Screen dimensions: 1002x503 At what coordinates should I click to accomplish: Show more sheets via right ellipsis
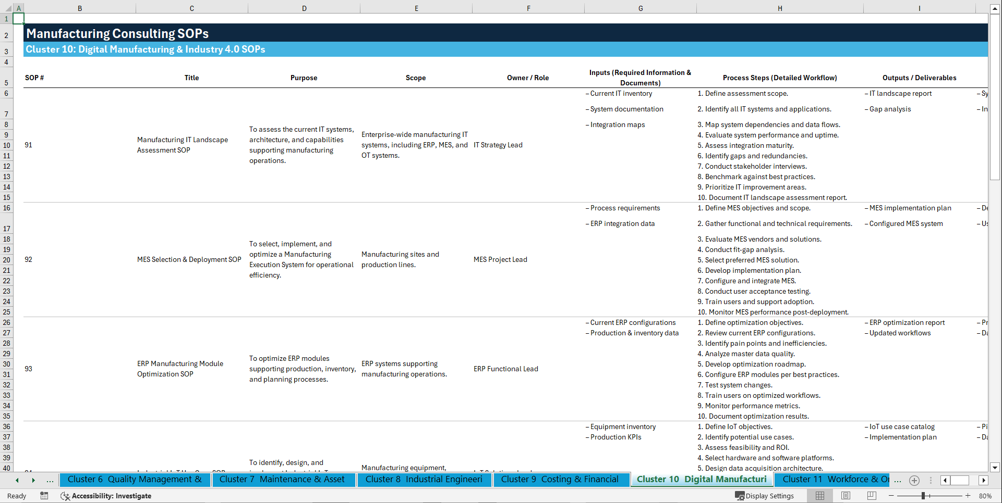tap(897, 480)
